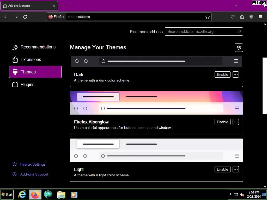Image resolution: width=267 pixels, height=200 pixels.
Task: Close the Add-ons Manager tab
Action: [x=54, y=6]
